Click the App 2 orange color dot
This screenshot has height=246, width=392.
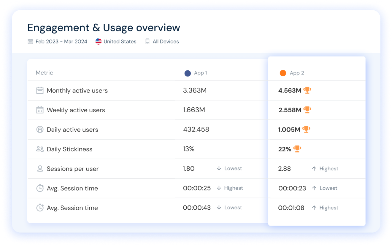[x=283, y=73]
